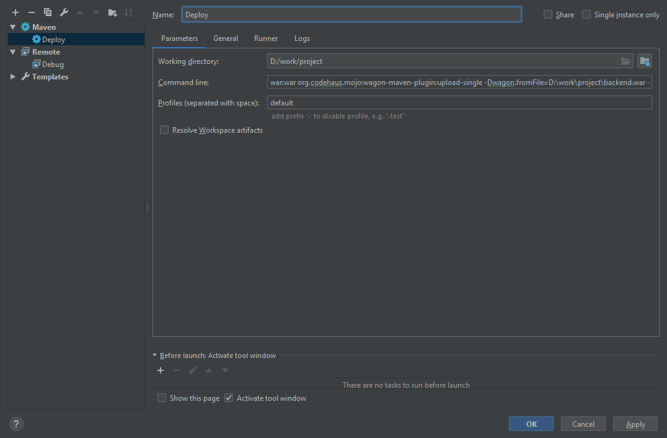667x438 pixels.
Task: Apply the configuration changes
Action: [x=635, y=424]
